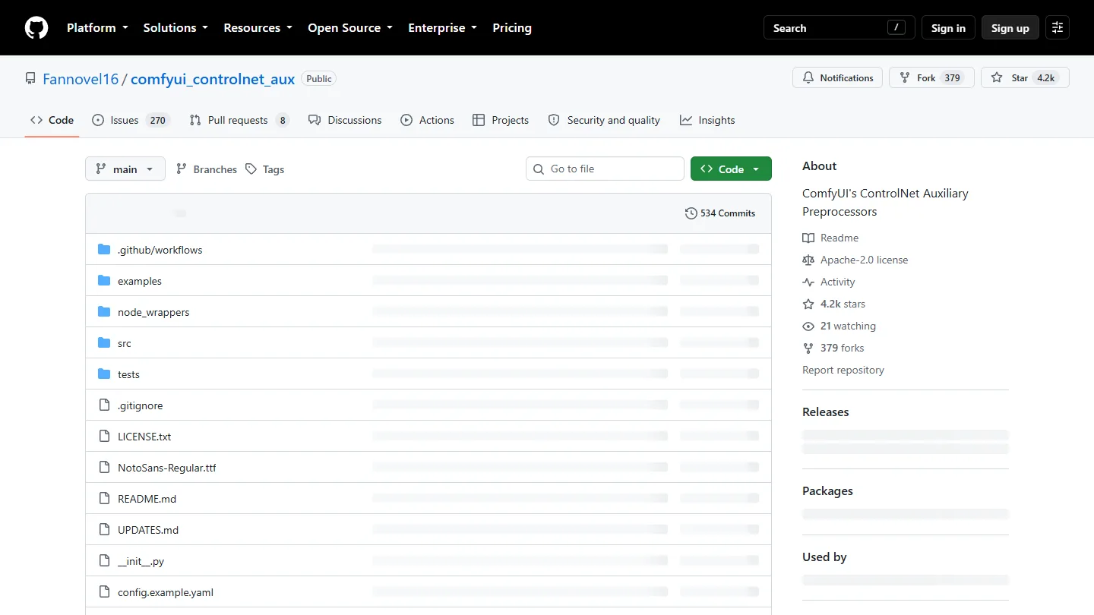Image resolution: width=1094 pixels, height=615 pixels.
Task: Open the UPDATES.md file
Action: 148,530
